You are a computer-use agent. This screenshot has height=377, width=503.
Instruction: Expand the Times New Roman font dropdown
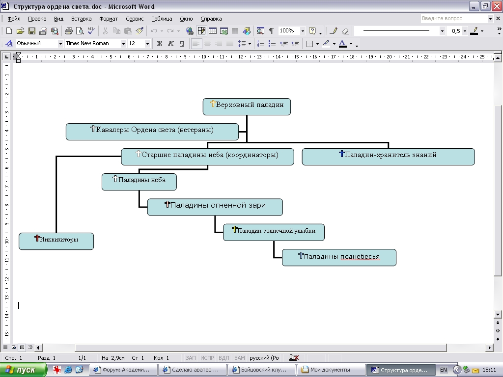point(123,43)
